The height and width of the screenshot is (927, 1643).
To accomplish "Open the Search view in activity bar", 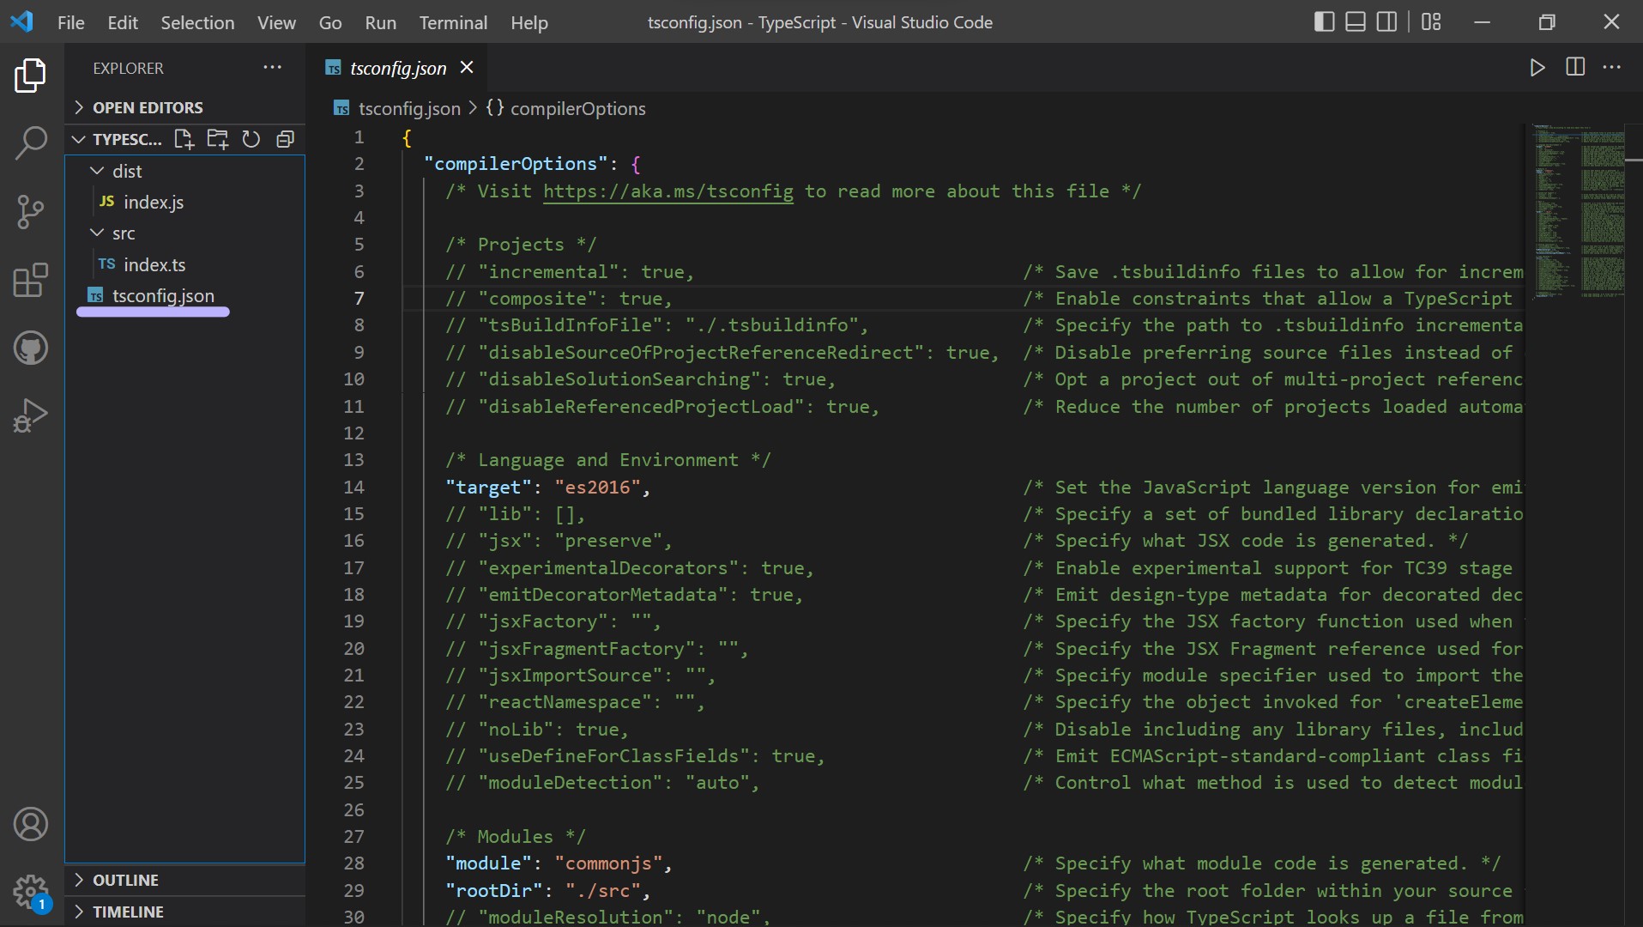I will click(x=31, y=143).
